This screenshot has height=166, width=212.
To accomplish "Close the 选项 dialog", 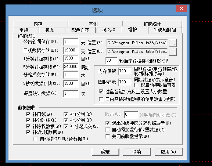I will (x=181, y=9).
